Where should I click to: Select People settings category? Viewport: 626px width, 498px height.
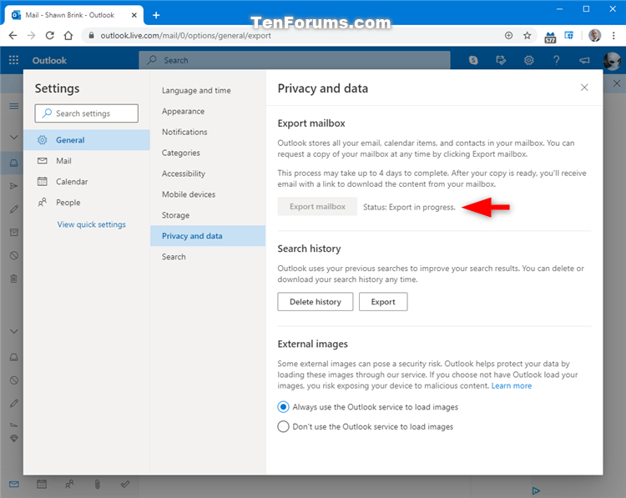[x=87, y=203]
